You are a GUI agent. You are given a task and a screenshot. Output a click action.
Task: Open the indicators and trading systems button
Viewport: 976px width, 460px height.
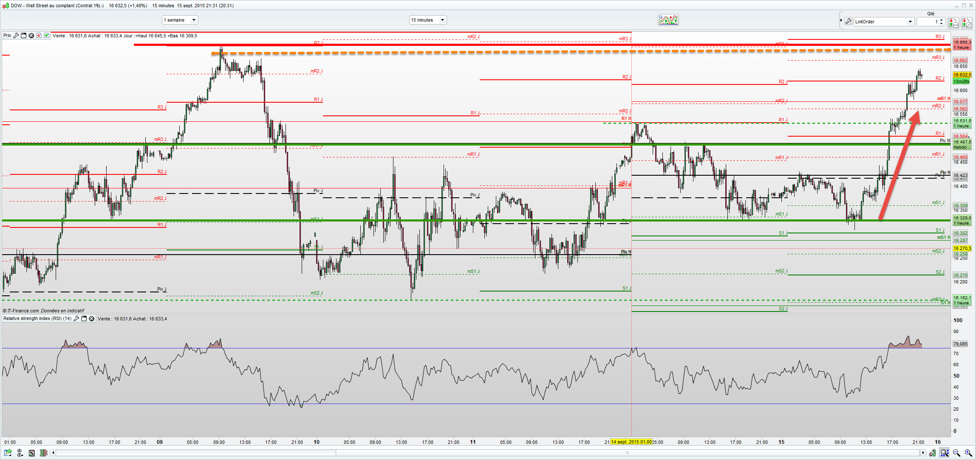click(668, 20)
